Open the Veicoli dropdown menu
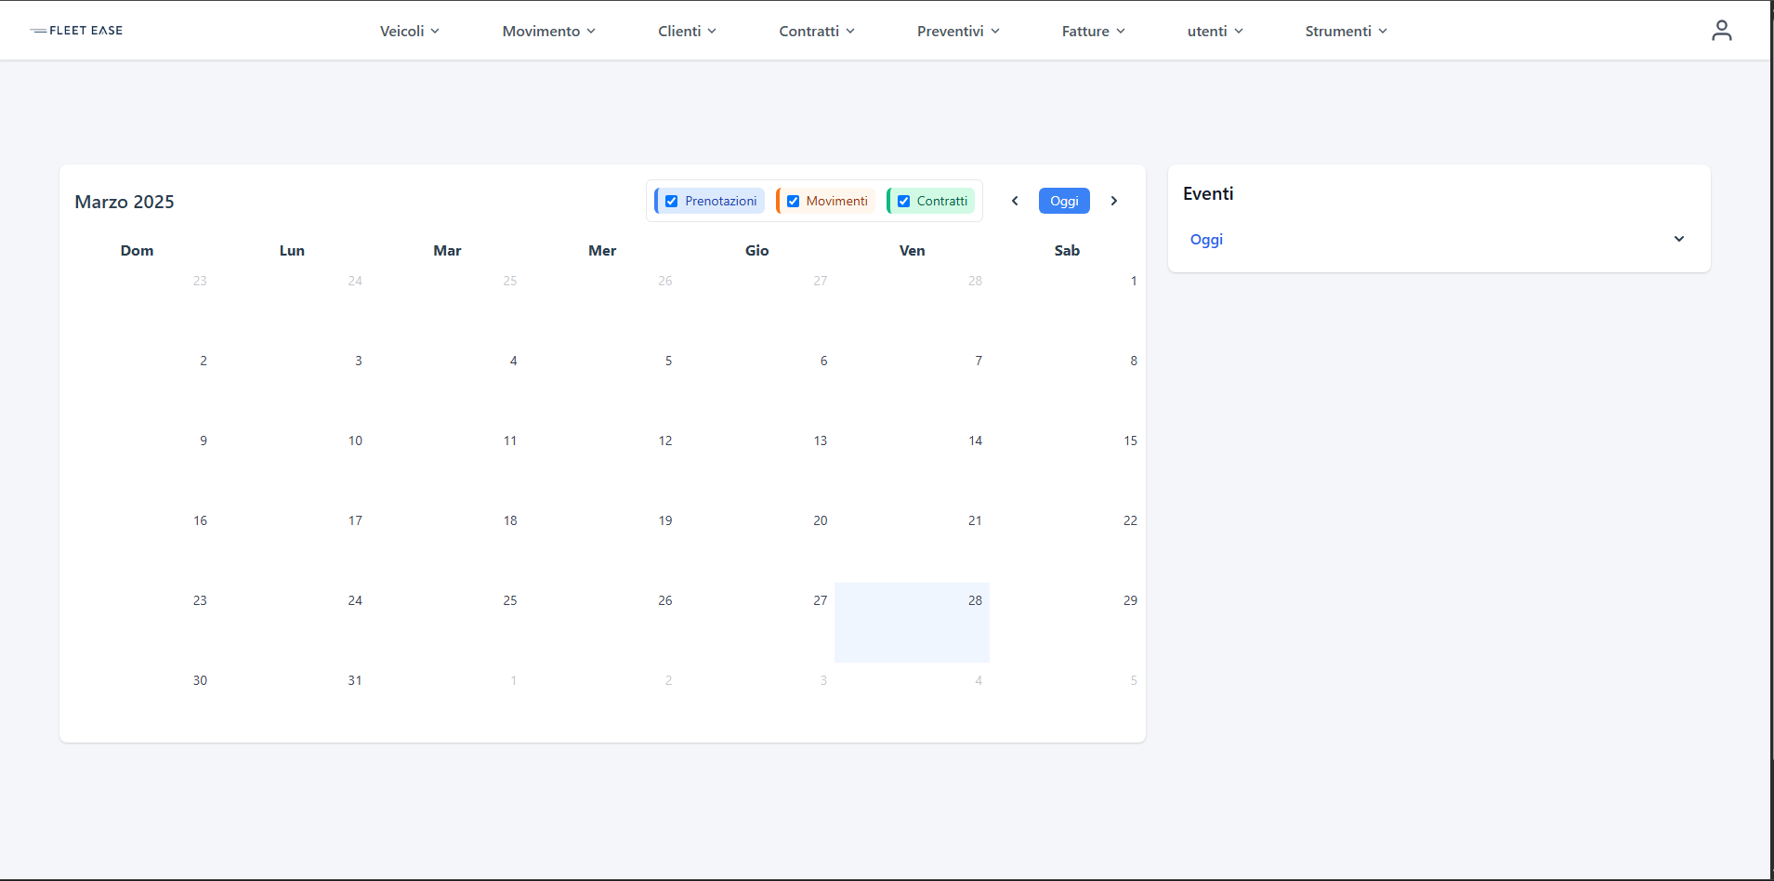 pyautogui.click(x=409, y=31)
